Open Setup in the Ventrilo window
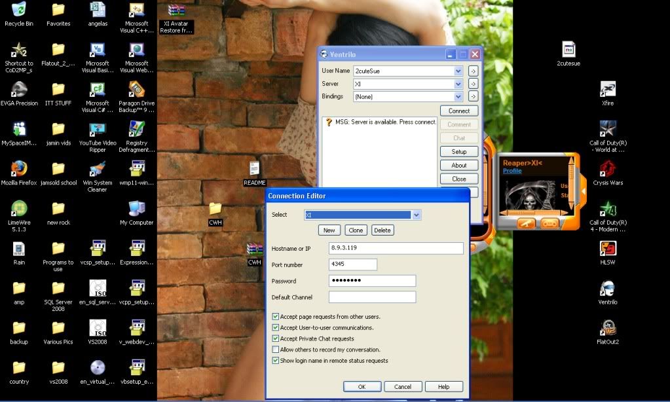 pos(459,152)
